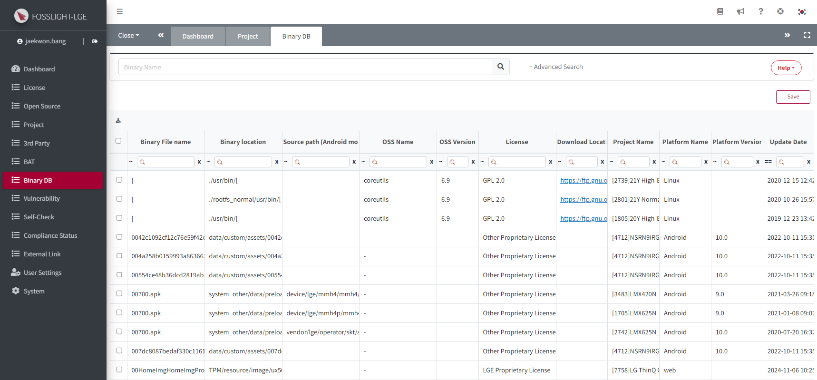Open ftp.gnu.org link in [2739]21Y row
This screenshot has height=380, width=817.
point(584,181)
